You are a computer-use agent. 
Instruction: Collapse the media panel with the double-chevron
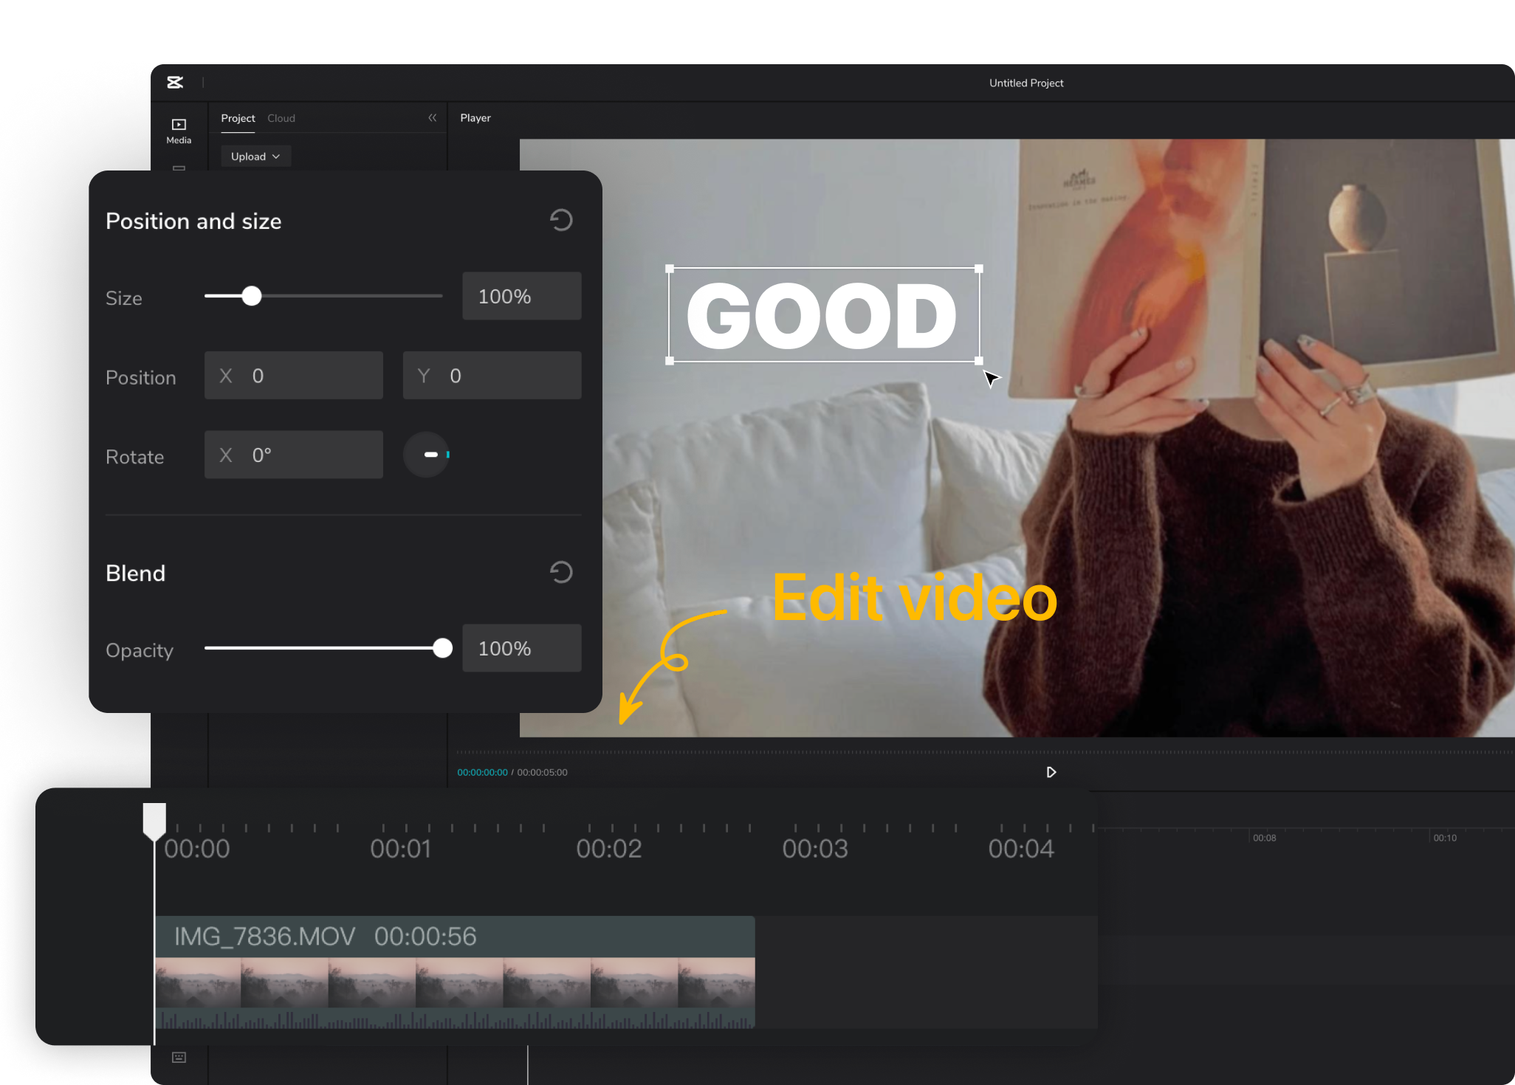tap(433, 117)
